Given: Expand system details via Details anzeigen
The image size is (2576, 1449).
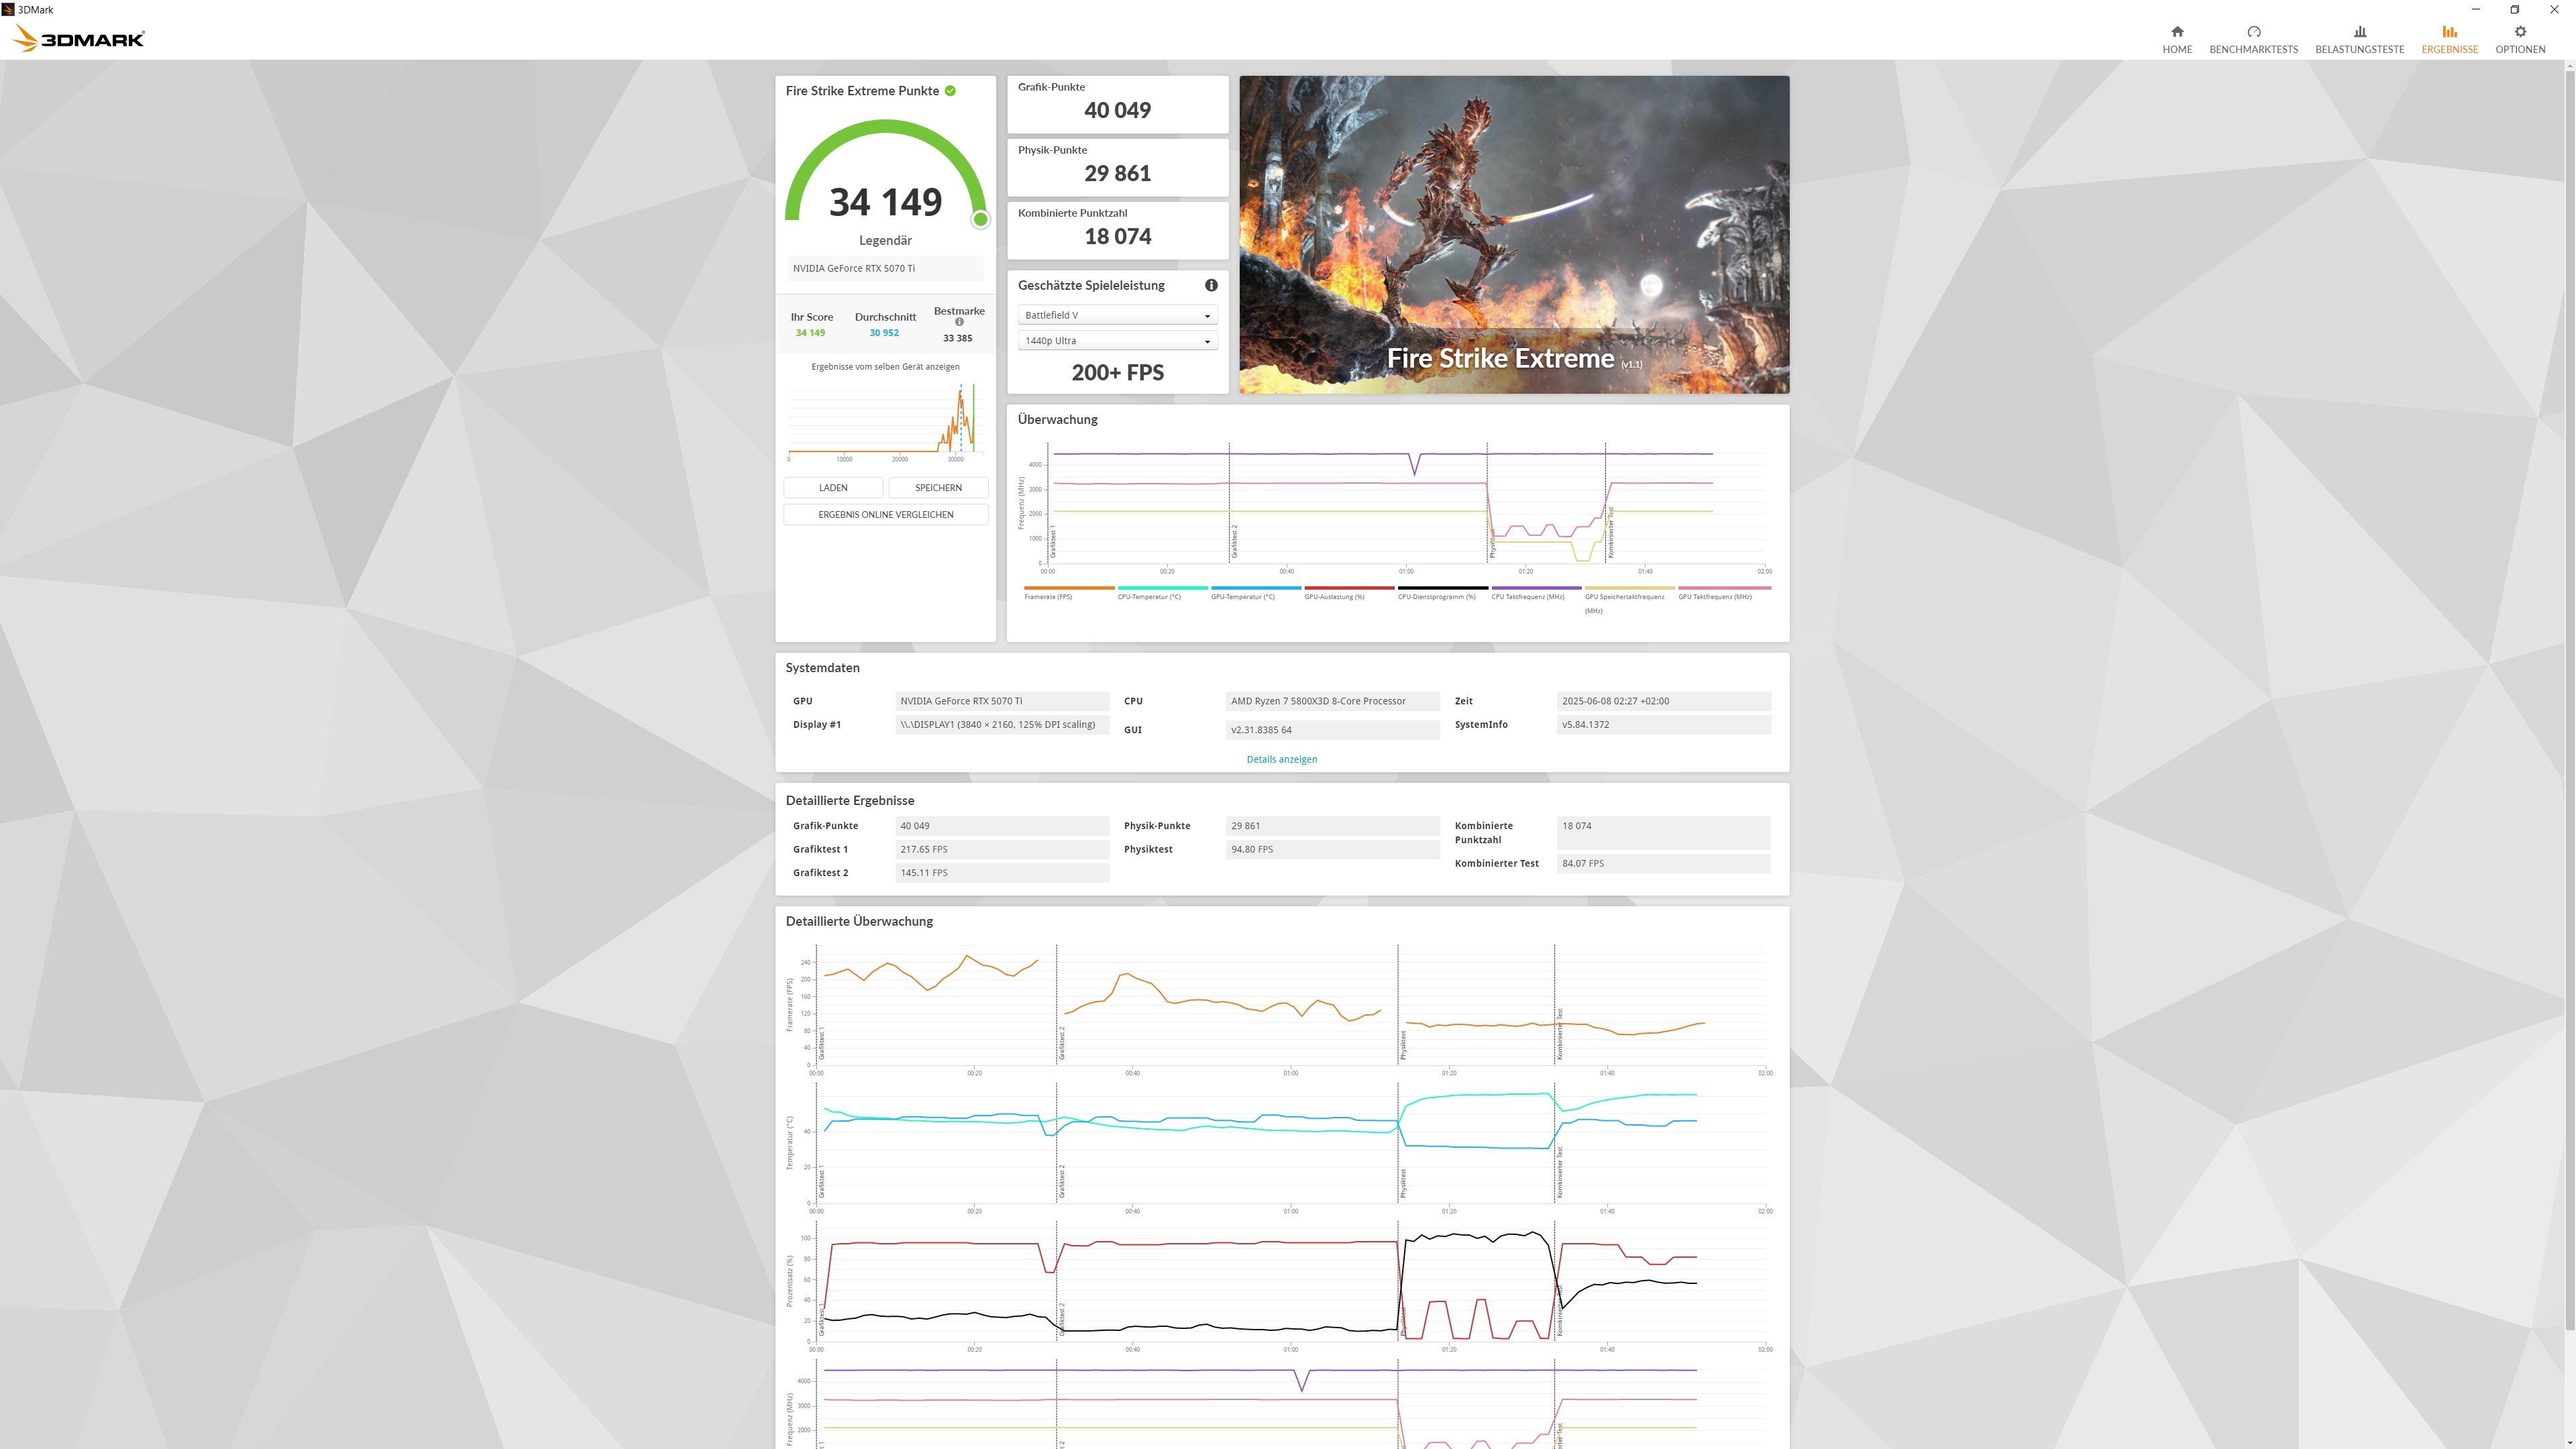Looking at the screenshot, I should (x=1281, y=759).
